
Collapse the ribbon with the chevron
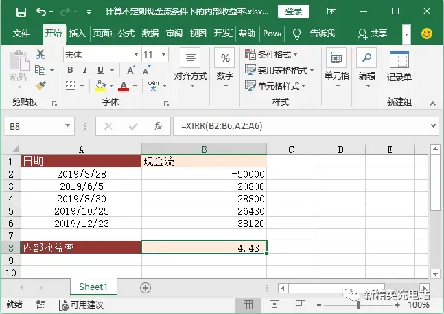432,104
